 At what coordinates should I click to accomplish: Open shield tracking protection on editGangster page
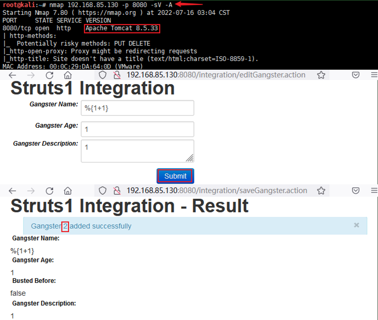point(103,75)
